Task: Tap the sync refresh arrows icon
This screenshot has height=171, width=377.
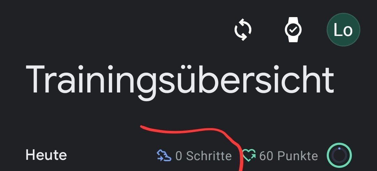Action: [243, 30]
